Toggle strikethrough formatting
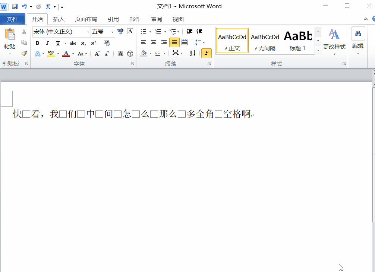 73,43
